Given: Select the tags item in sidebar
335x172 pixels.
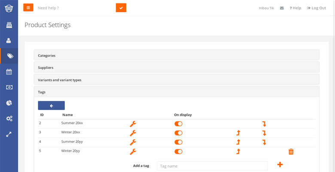Looking at the screenshot, I should click(x=9, y=56).
